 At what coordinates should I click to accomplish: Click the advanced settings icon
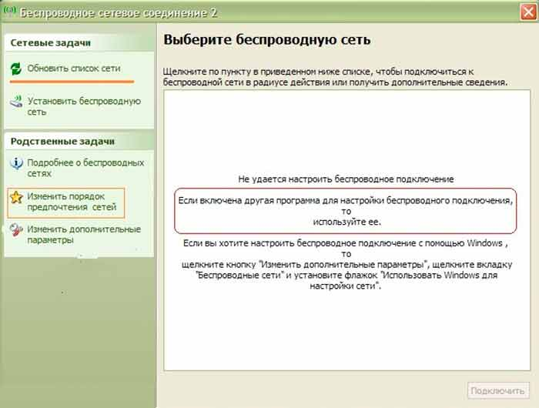coord(16,230)
